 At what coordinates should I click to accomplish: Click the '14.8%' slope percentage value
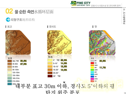point(64,63)
